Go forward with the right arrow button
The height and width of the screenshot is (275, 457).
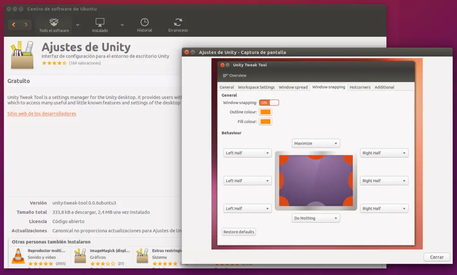[26, 25]
